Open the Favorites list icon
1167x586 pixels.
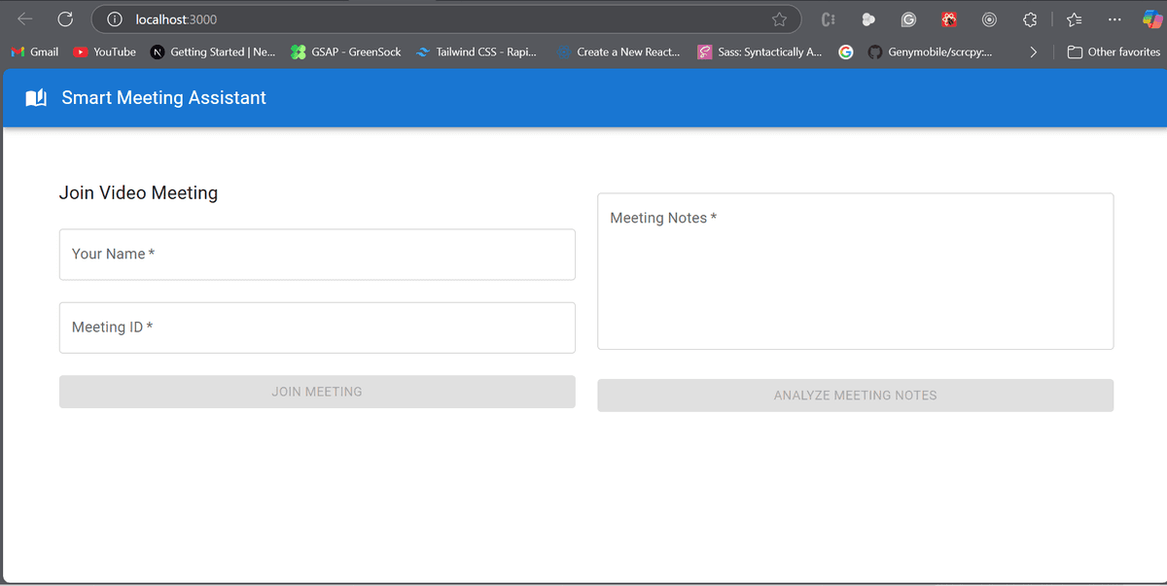tap(1074, 19)
